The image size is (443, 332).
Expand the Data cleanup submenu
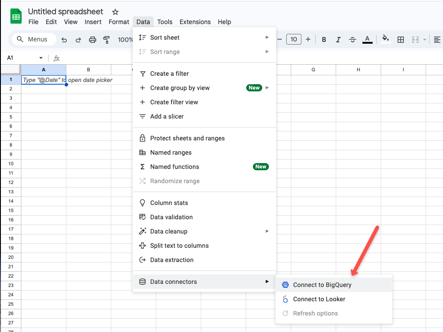click(x=204, y=232)
